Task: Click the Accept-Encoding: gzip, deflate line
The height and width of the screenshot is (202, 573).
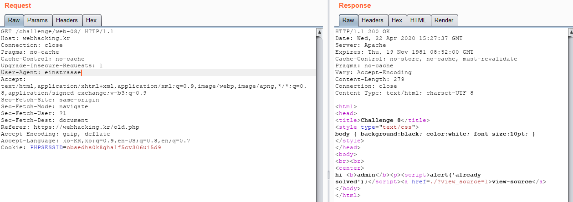Action: [56, 134]
